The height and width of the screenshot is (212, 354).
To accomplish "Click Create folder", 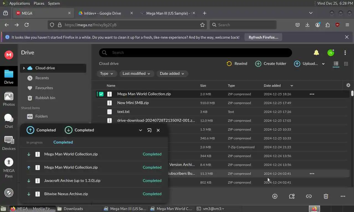I will [270, 64].
